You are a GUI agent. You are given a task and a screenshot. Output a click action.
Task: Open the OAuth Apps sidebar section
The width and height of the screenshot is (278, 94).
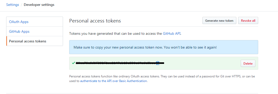pyautogui.click(x=34, y=22)
